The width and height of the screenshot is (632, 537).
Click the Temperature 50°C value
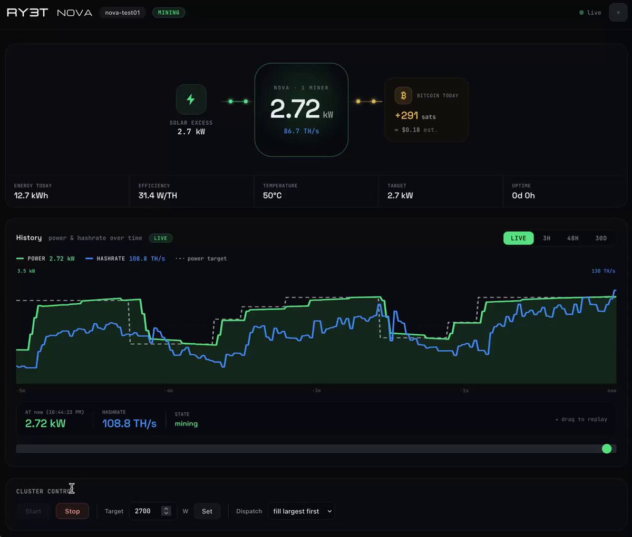272,196
